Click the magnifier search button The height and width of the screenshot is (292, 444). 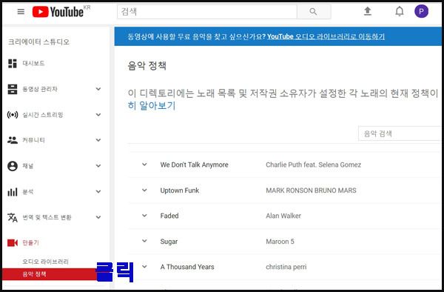pyautogui.click(x=314, y=12)
